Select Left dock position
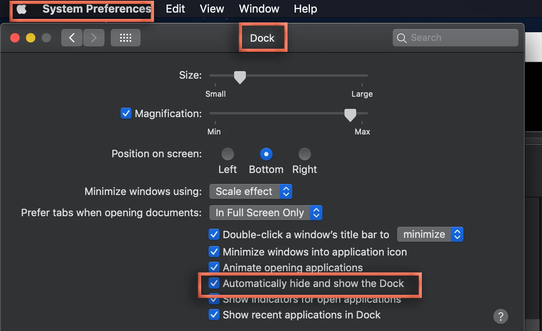This screenshot has height=331, width=542. pyautogui.click(x=228, y=154)
